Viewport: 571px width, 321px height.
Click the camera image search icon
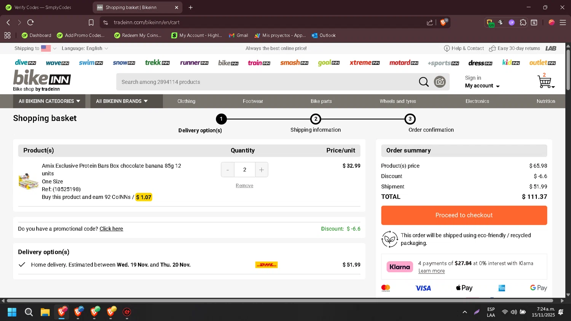point(440,82)
